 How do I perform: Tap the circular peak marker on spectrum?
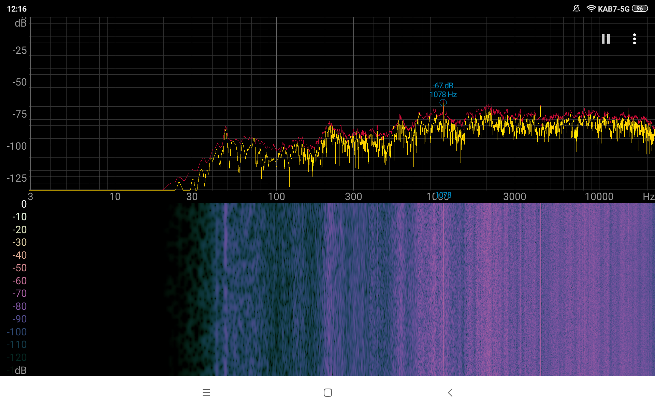coord(443,103)
